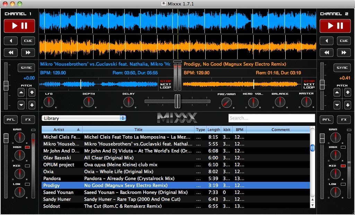This screenshot has height=215, width=355.
Task: Select Saeed Younan Backroom Honey track
Action: coord(176,193)
